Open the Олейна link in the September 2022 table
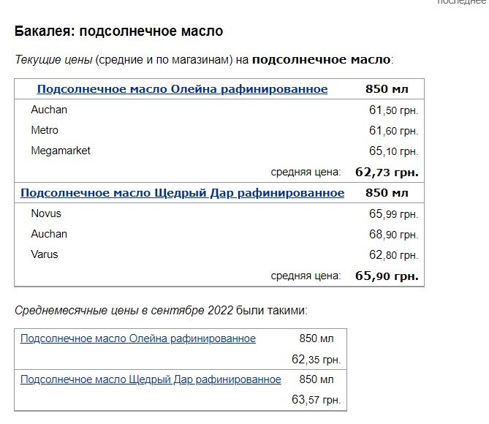The width and height of the screenshot is (489, 424). 138,338
